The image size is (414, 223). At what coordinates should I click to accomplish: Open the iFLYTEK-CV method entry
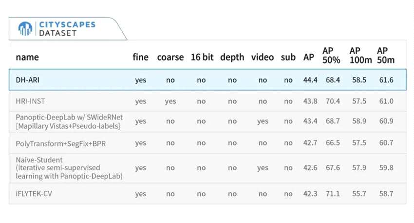click(x=34, y=193)
